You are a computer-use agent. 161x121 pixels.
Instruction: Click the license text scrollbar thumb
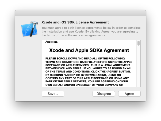click(139, 43)
